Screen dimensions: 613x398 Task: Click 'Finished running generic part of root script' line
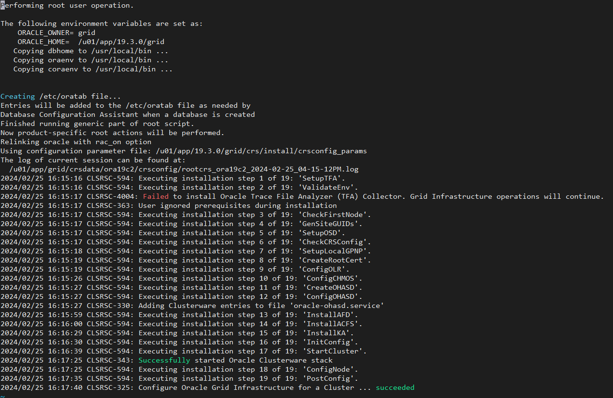point(97,124)
